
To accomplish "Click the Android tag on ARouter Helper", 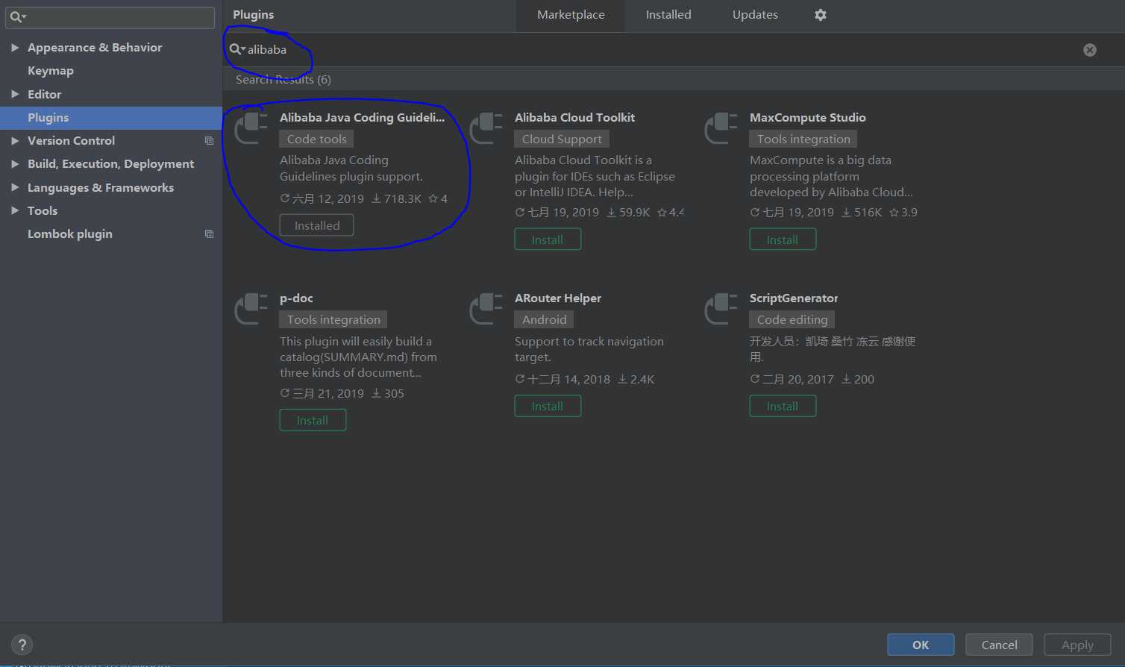I will coord(544,319).
